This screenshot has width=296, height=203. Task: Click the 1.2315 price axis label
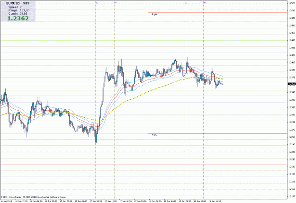click(292, 107)
